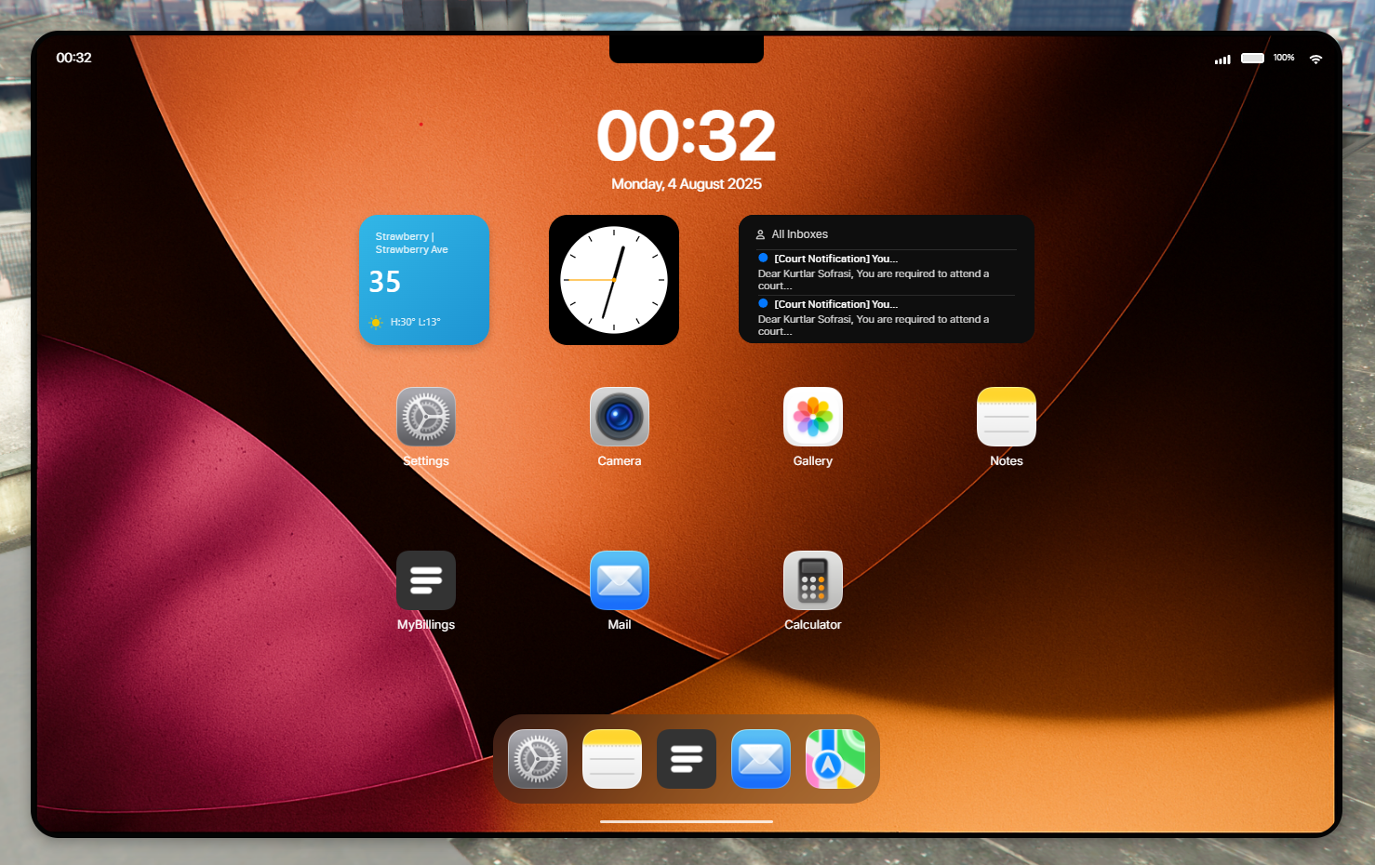Open Notes from the dock
This screenshot has height=865, width=1375.
[612, 759]
